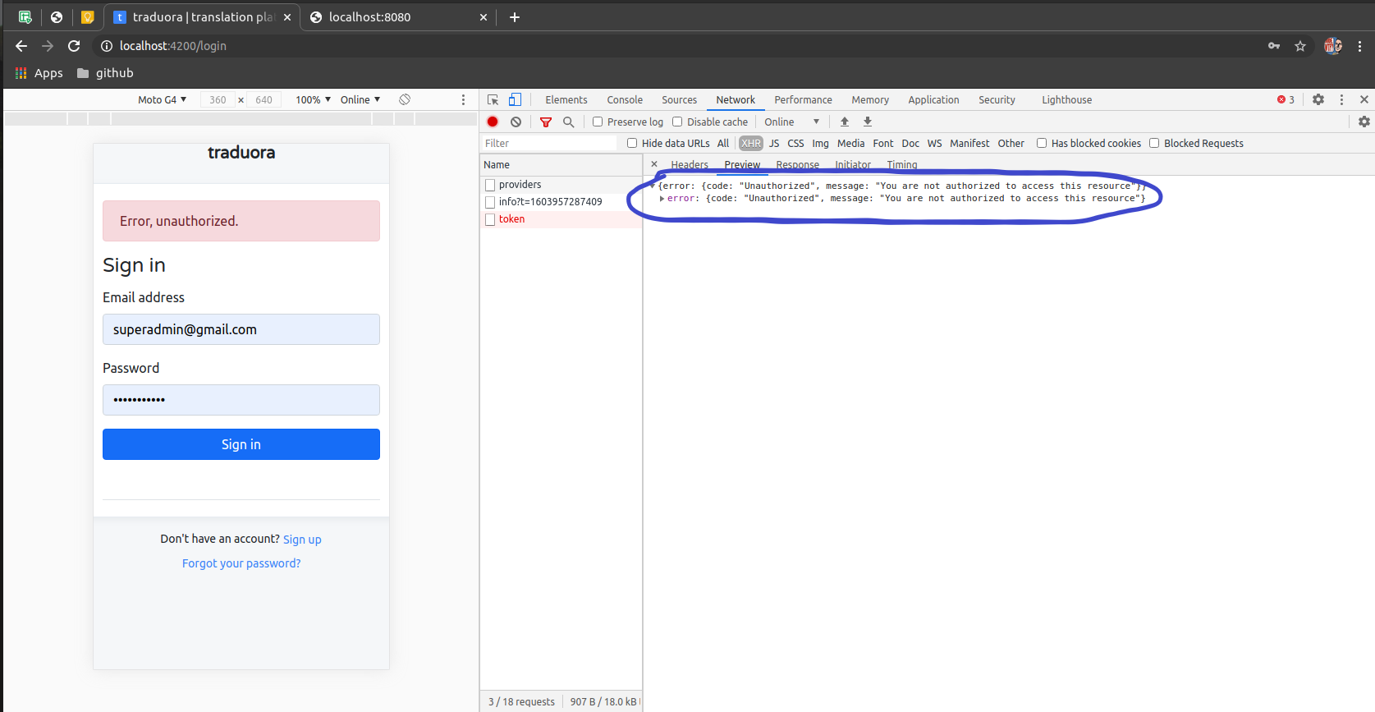Toggle the WS request type filter
Viewport: 1375px width, 712px height.
935,143
